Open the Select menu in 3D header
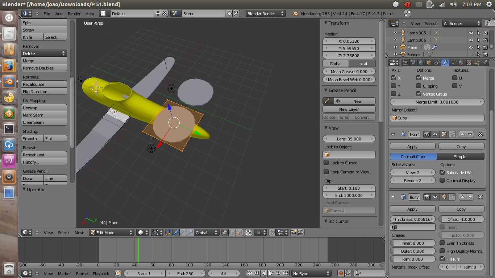This screenshot has height=278, width=495. pyautogui.click(x=64, y=233)
